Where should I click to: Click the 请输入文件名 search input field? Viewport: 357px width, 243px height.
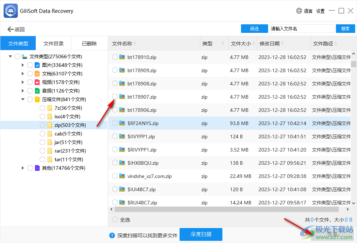tap(302, 28)
